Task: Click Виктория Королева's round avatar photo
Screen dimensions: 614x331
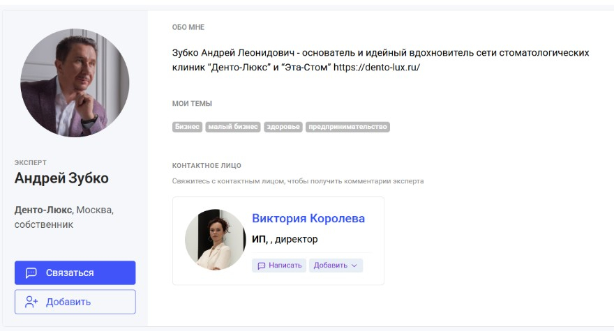Action: (216, 240)
